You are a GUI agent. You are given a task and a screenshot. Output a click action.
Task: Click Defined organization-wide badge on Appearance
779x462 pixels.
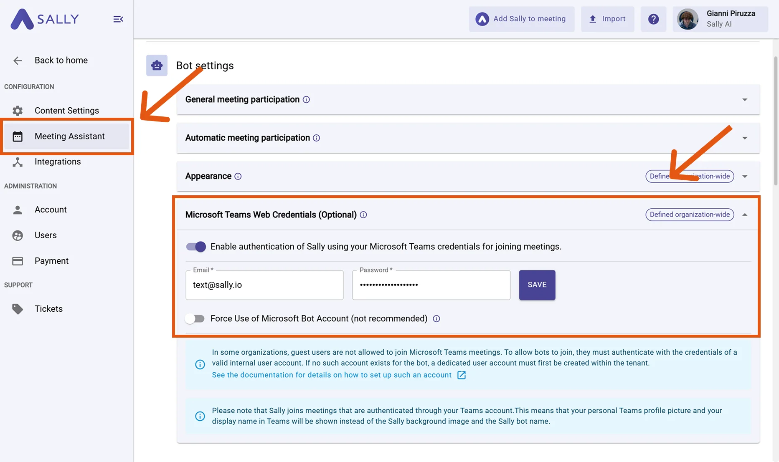[x=690, y=177]
